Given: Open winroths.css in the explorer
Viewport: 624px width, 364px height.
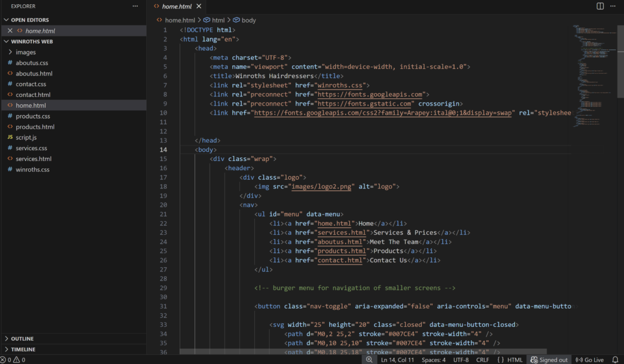Looking at the screenshot, I should click(32, 170).
